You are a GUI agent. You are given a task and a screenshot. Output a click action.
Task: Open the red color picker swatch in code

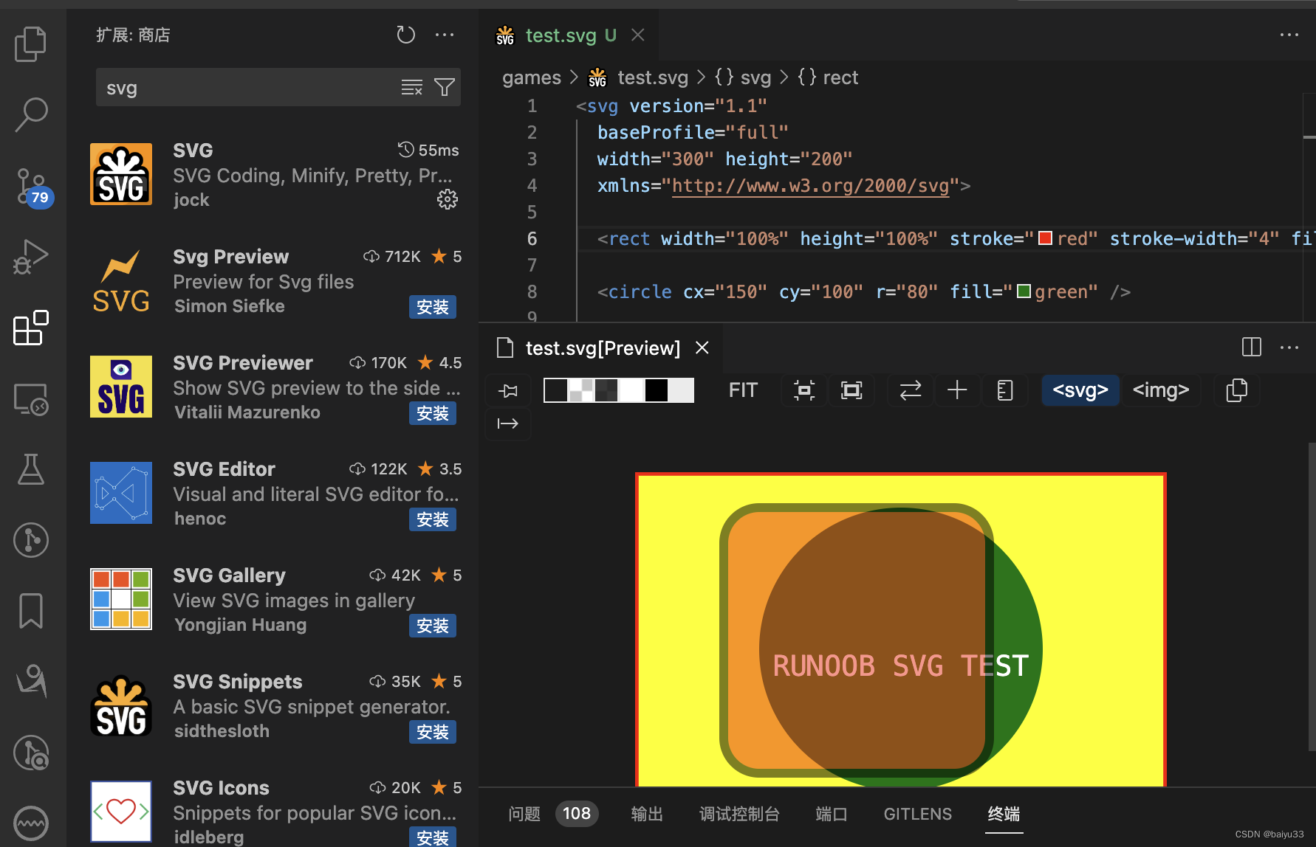1045,238
